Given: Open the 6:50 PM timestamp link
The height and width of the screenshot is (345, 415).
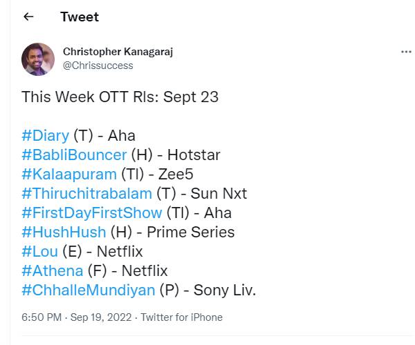Looking at the screenshot, I should (41, 317).
